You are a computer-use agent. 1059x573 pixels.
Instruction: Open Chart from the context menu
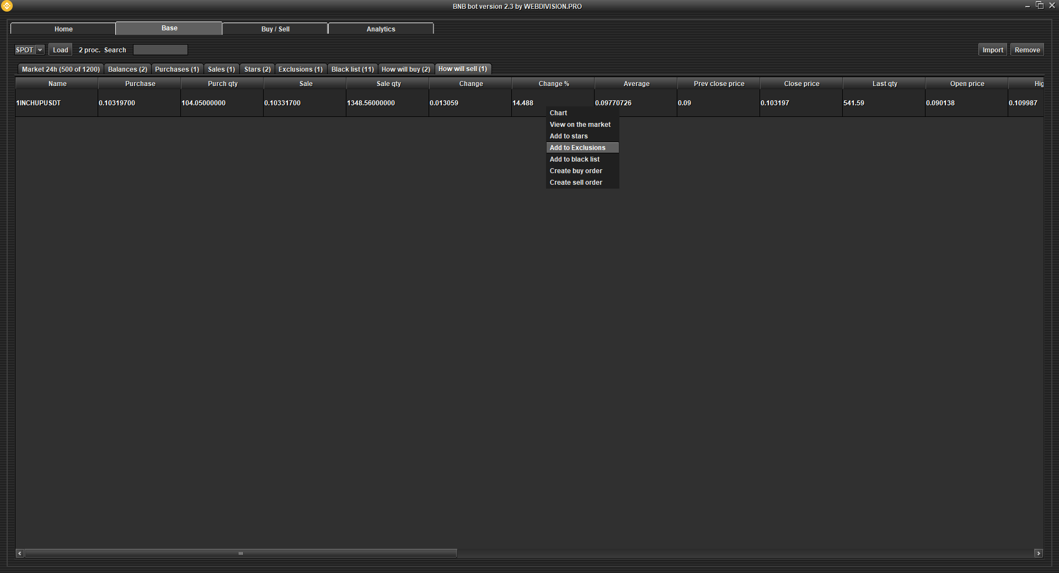(558, 113)
